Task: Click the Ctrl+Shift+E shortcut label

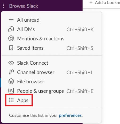Action: 80,91
